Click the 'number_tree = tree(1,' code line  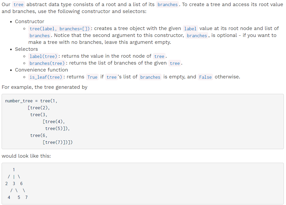pos(31,101)
